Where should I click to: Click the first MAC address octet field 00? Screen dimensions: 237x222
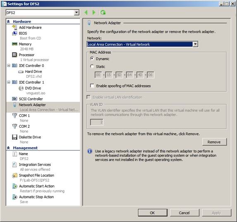98,75
